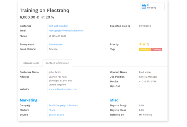Click the +1 245 435 9039 phone number
This screenshot has width=187, height=127.
57,36
